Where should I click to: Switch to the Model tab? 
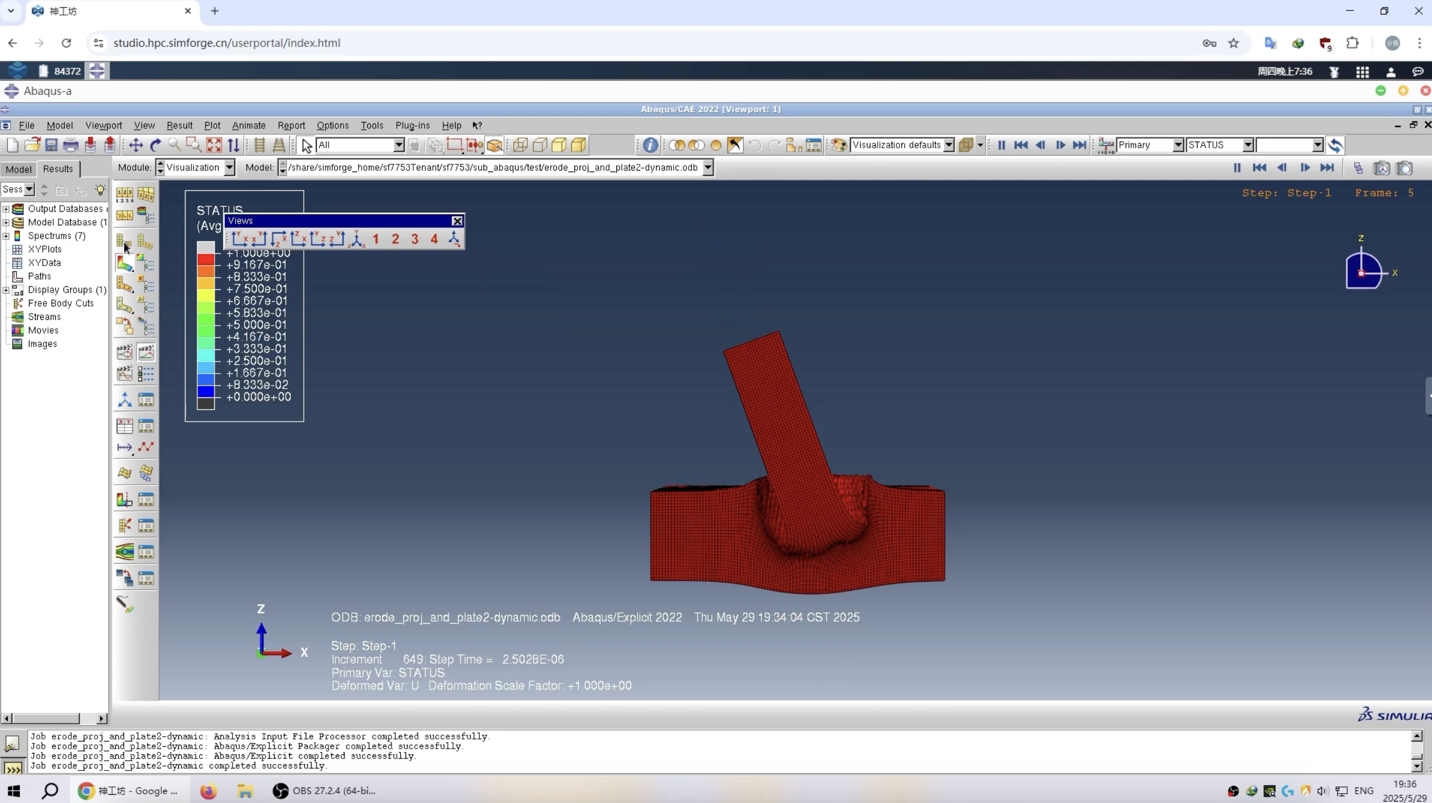(x=19, y=169)
